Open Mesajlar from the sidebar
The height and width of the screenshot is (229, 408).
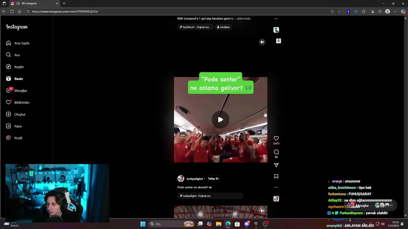pyautogui.click(x=17, y=91)
